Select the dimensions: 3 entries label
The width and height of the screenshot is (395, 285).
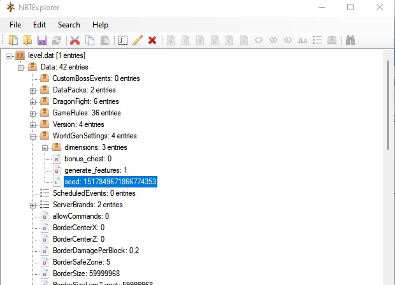pos(96,147)
